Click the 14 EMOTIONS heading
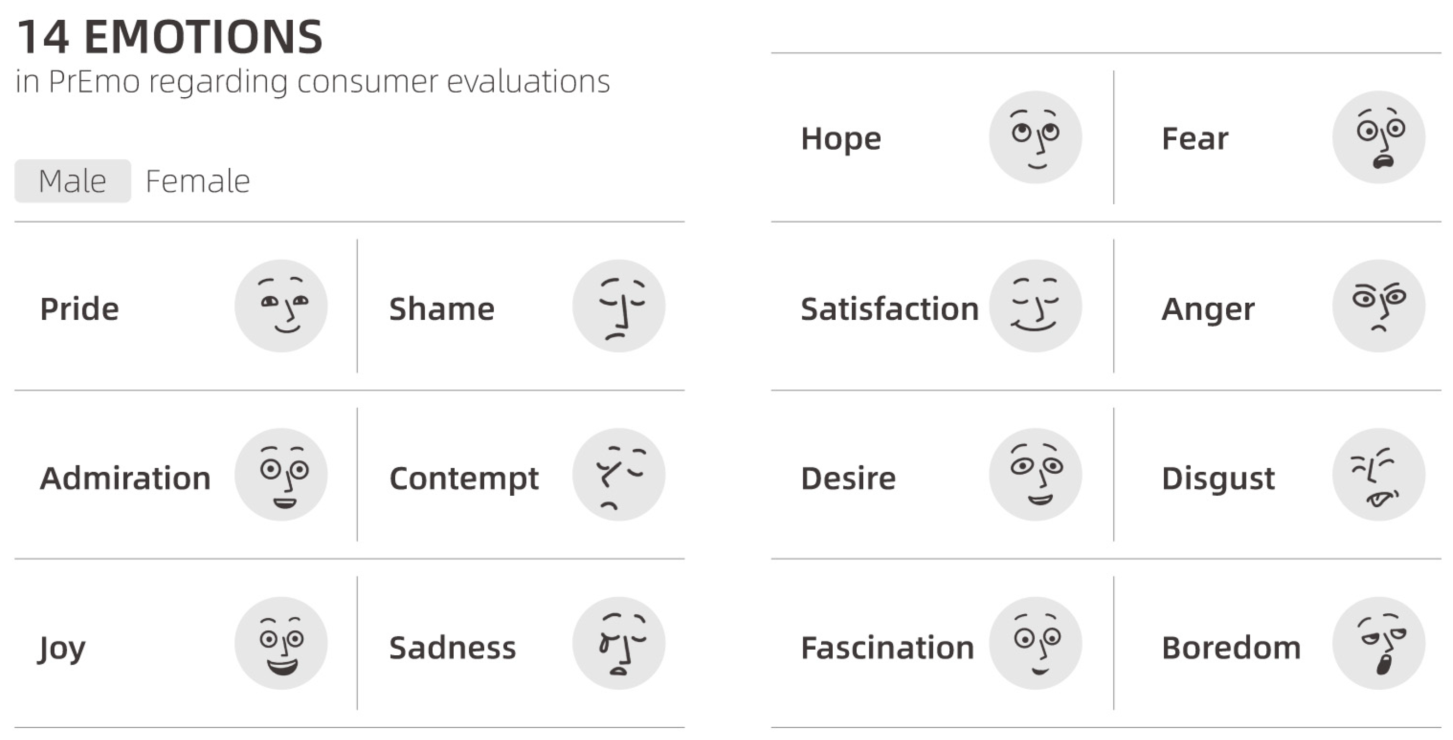Image resolution: width=1453 pixels, height=740 pixels. tap(170, 37)
